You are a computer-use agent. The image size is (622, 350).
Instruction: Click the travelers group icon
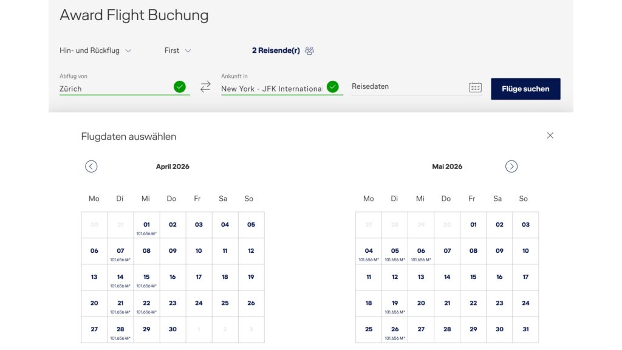pos(310,50)
